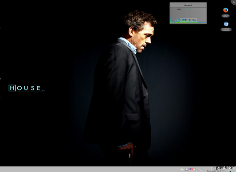Click the digital clock in the panel
236x172 pixels.
215,168
